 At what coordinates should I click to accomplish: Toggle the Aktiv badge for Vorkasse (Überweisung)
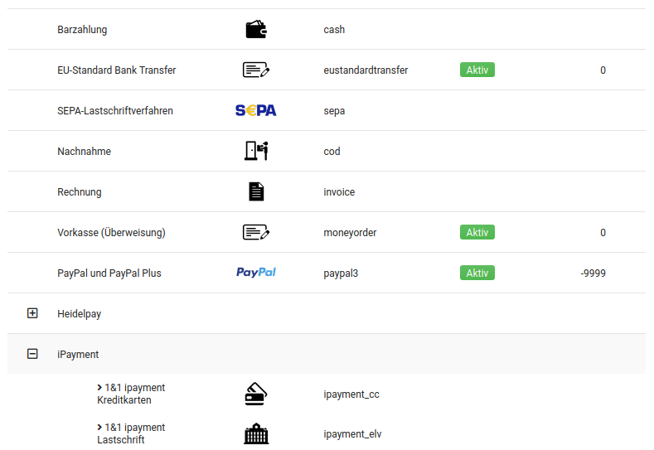tap(477, 233)
